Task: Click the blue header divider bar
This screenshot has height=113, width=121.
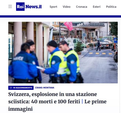Action: pyautogui.click(x=60, y=16)
